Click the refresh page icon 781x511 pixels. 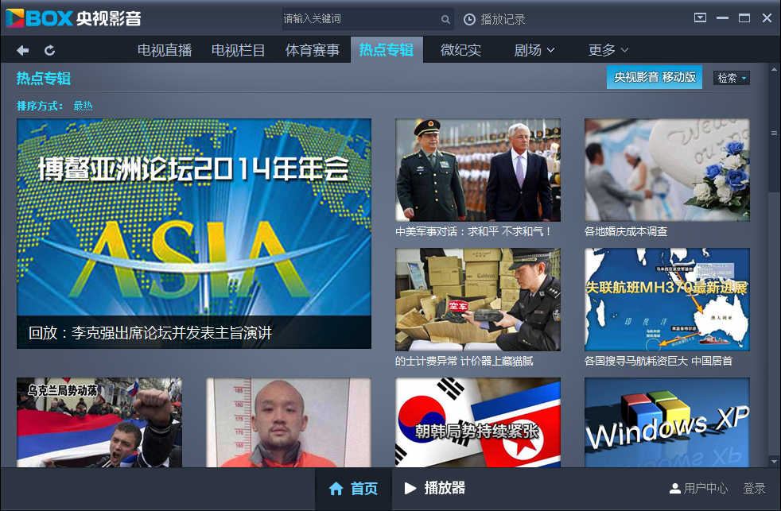[x=49, y=49]
